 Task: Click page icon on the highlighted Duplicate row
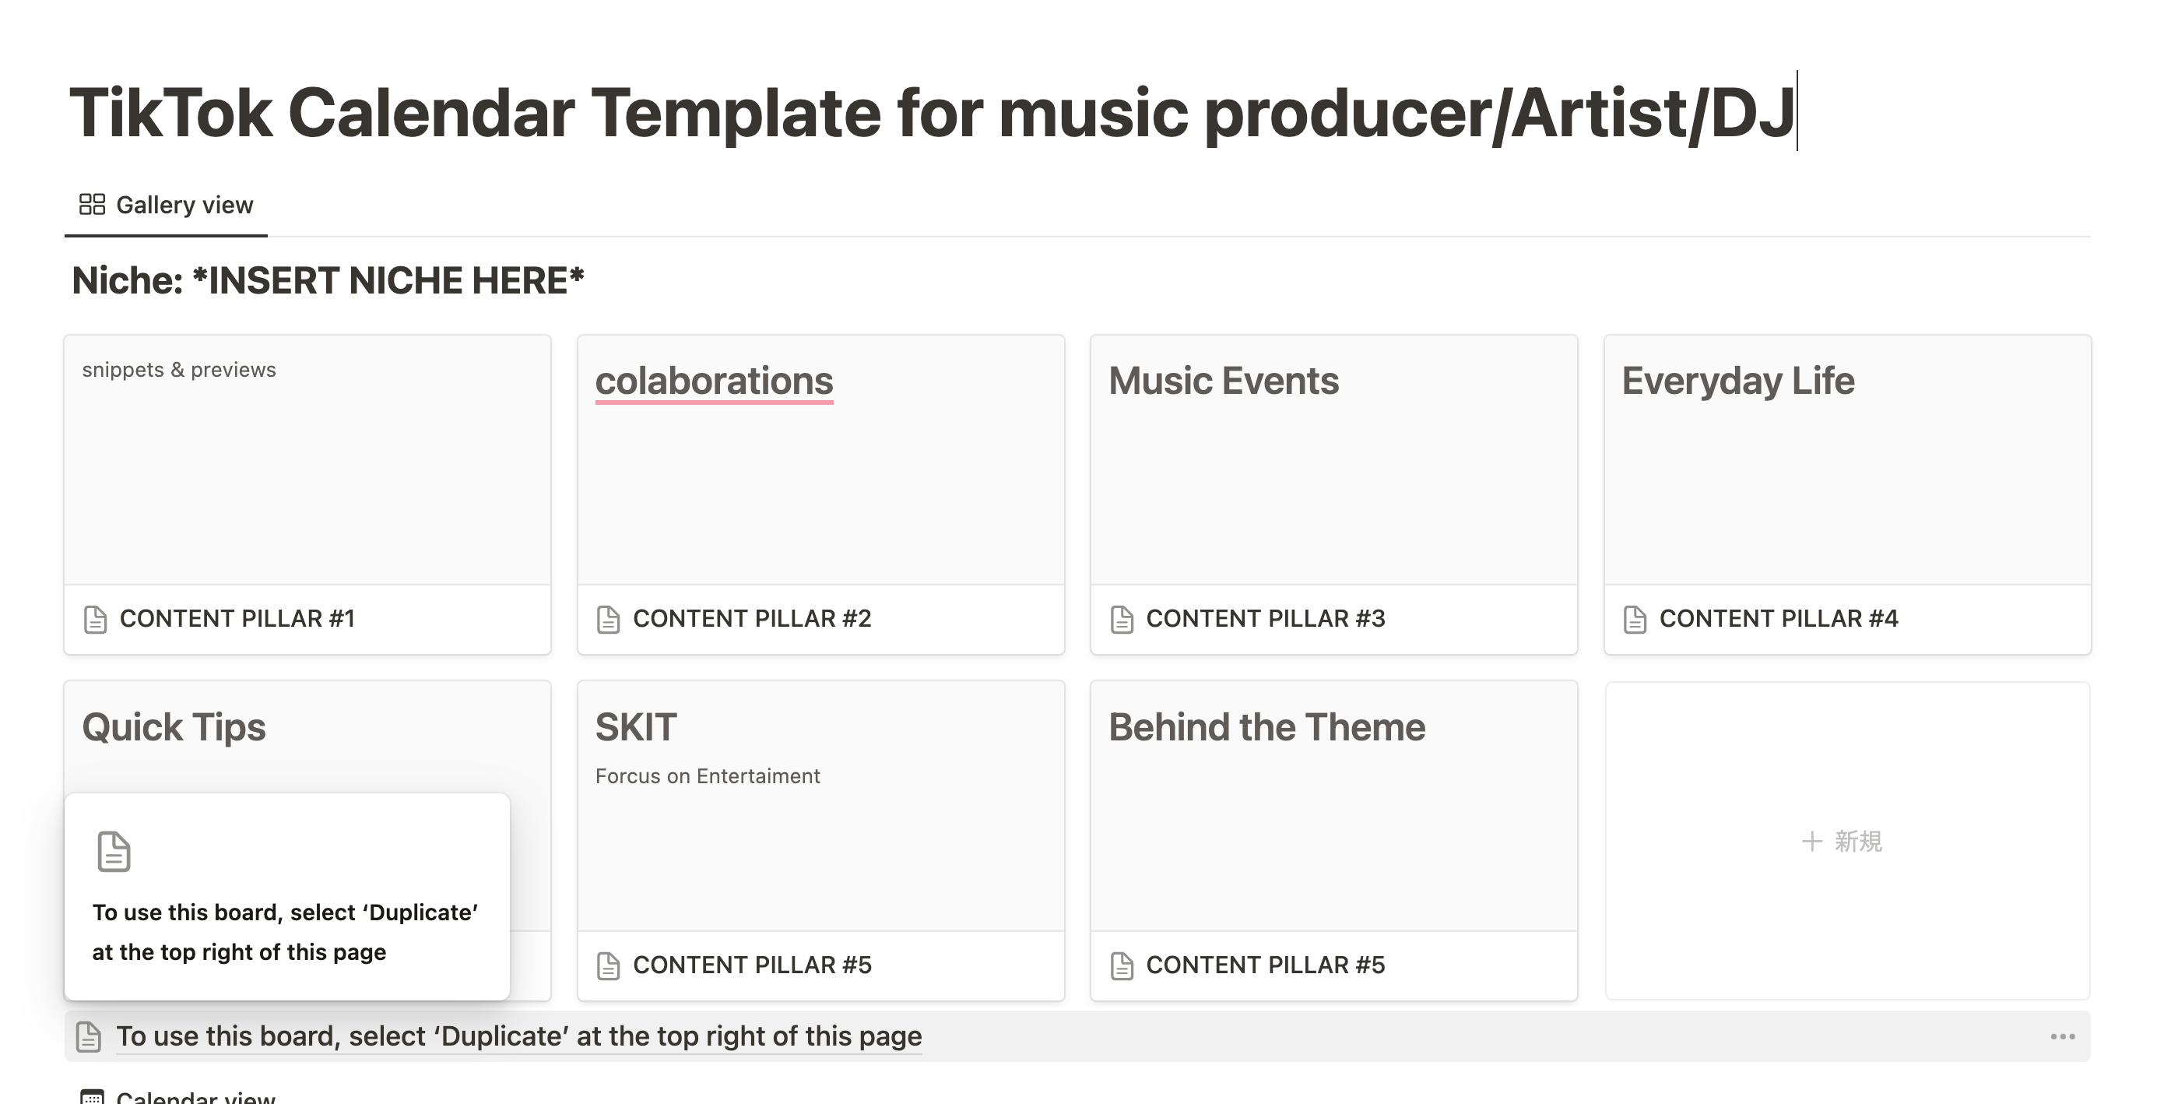[x=88, y=1037]
